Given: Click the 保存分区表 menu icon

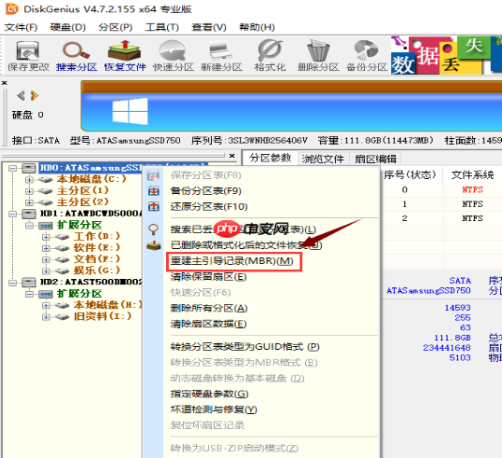Looking at the screenshot, I should point(153,175).
